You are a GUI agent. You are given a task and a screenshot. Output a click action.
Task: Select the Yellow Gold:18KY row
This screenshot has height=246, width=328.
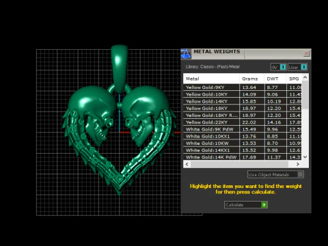point(243,109)
